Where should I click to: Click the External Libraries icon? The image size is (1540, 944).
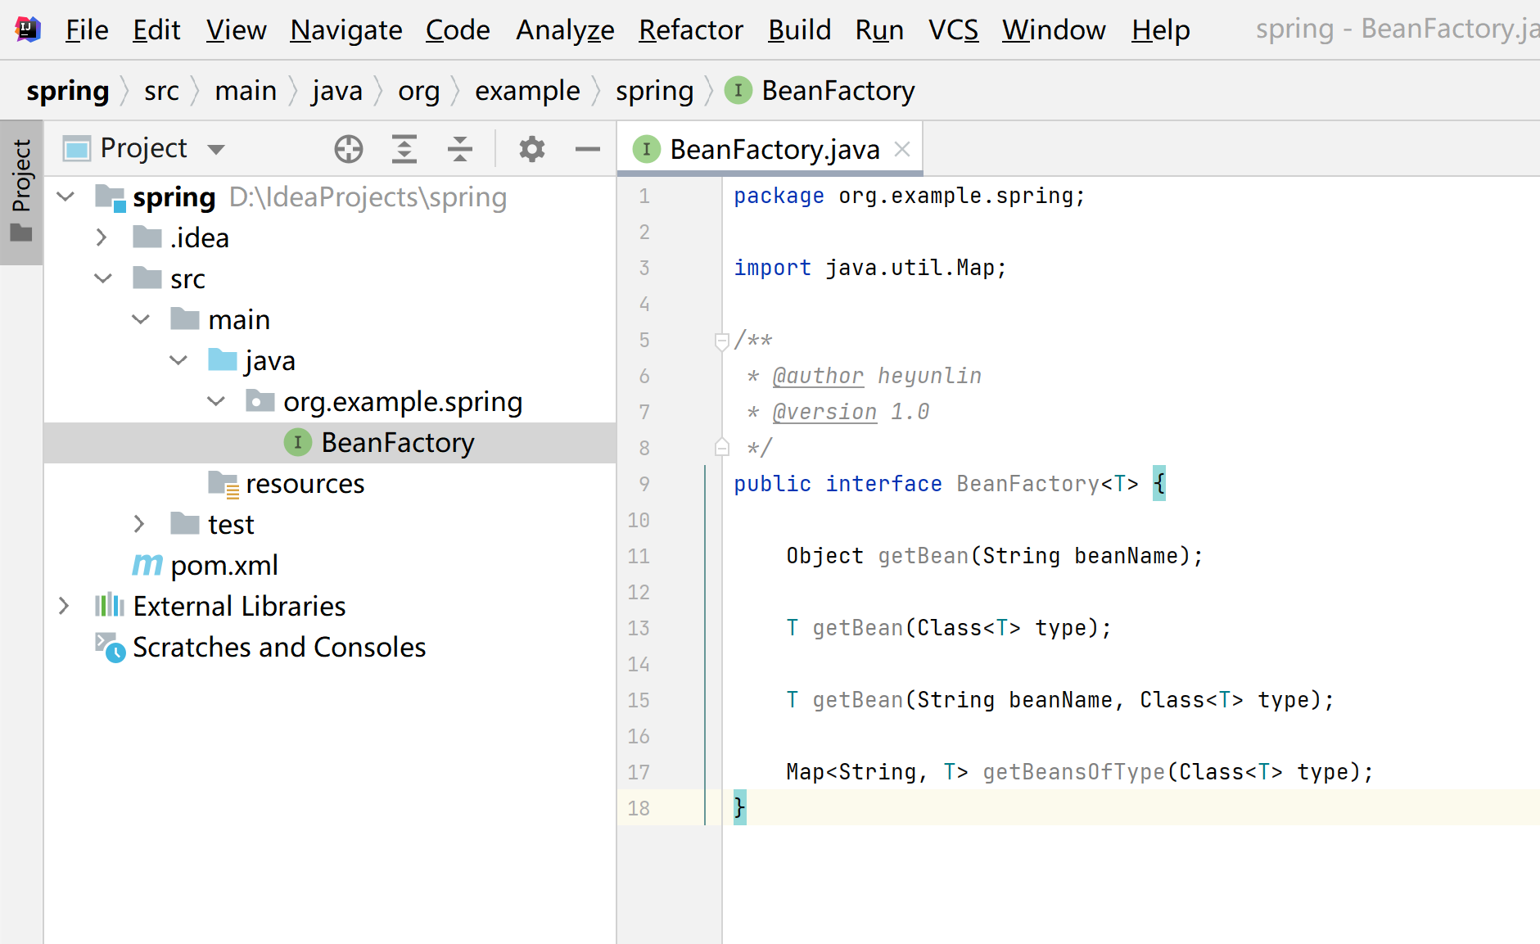[109, 605]
